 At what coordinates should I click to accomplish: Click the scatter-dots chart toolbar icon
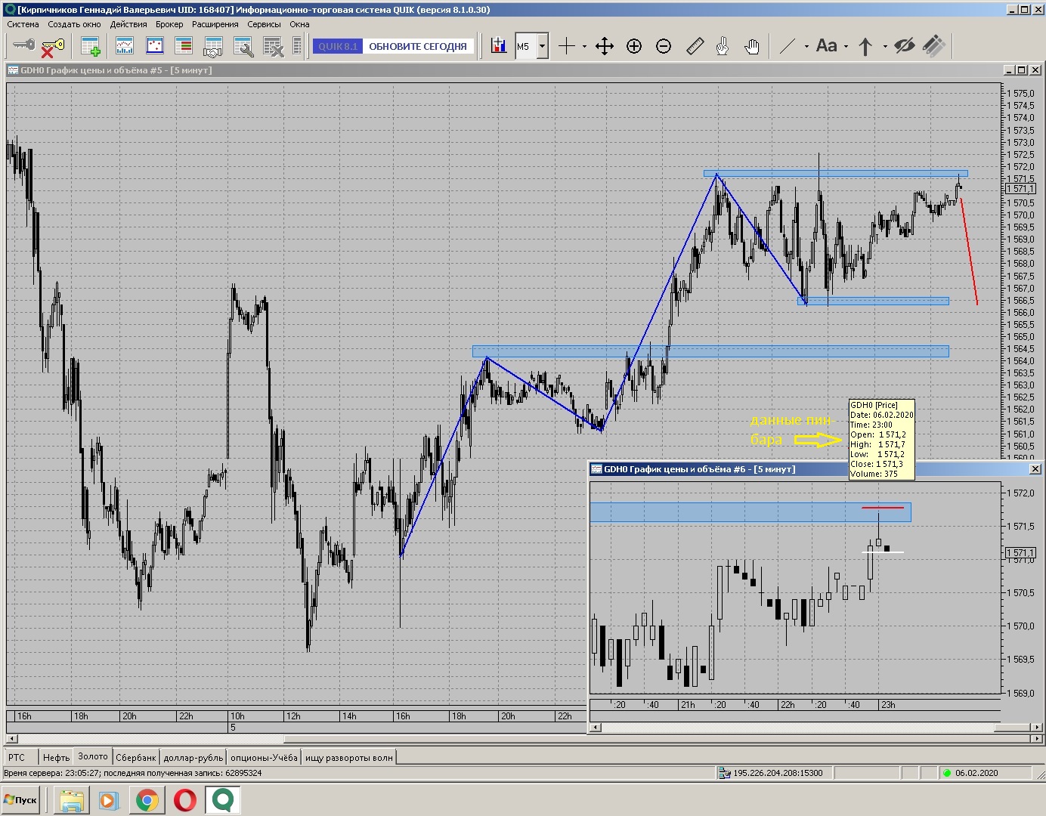[x=154, y=46]
